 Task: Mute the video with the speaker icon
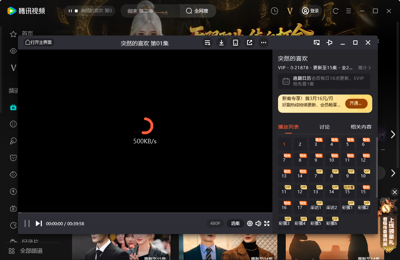click(258, 223)
